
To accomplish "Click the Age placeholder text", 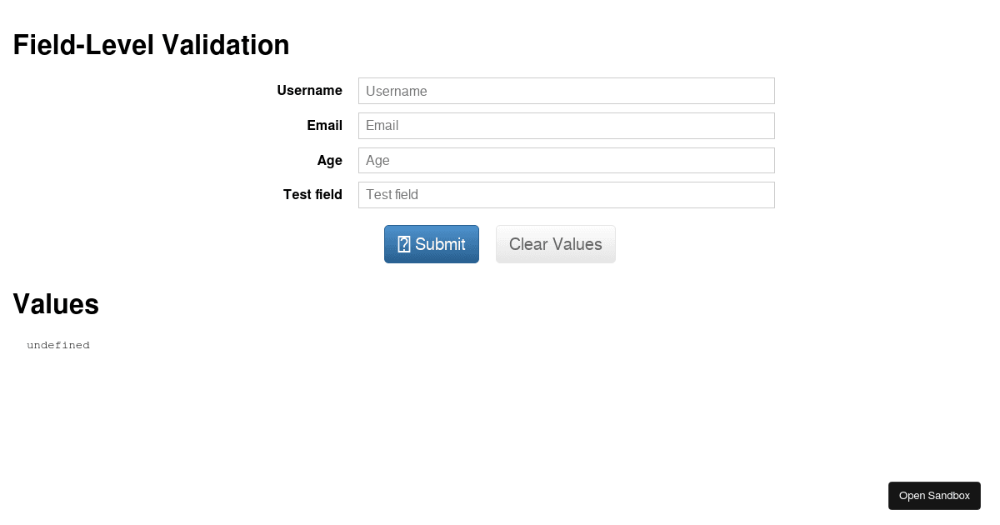I will [x=376, y=160].
